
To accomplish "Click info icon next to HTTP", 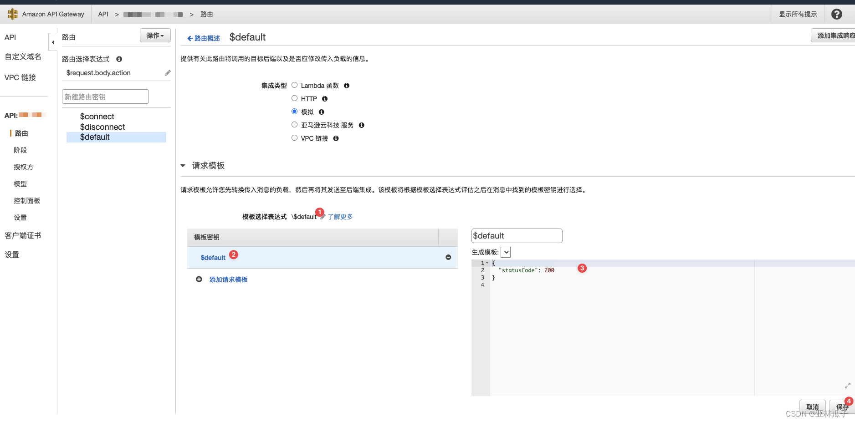I will click(x=325, y=99).
